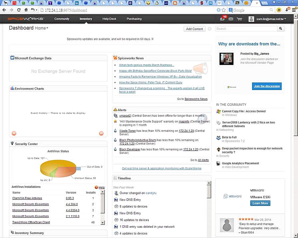
Task: Click the user avatar in top bar
Action: [251, 19]
